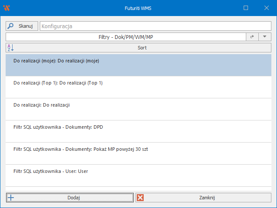
Task: Select the SQL filter Dokumenty: DPD
Action: point(138,131)
